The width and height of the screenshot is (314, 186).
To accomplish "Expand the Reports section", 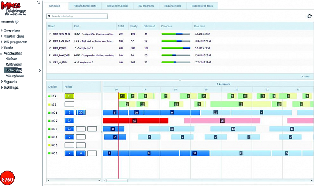I will click(2, 82).
